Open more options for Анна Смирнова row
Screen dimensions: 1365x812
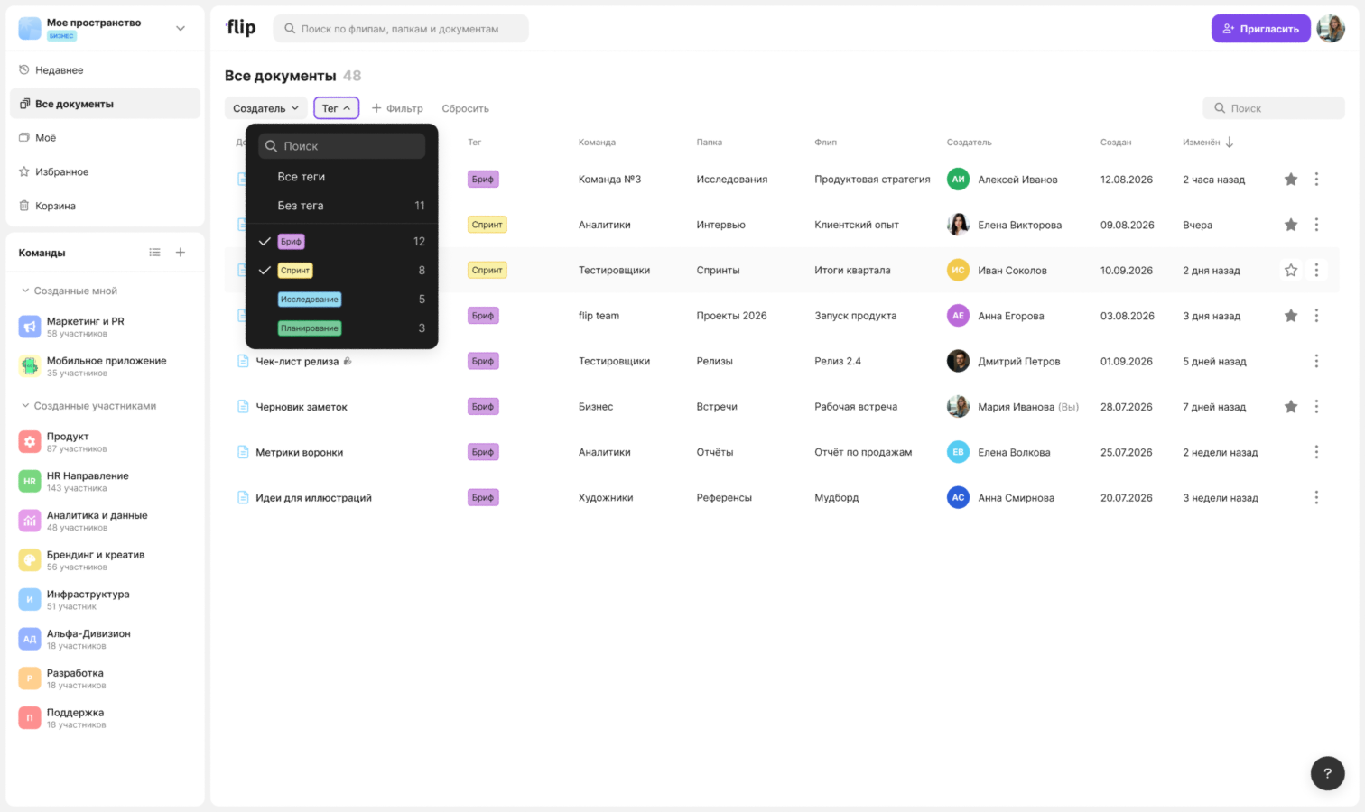[1316, 497]
